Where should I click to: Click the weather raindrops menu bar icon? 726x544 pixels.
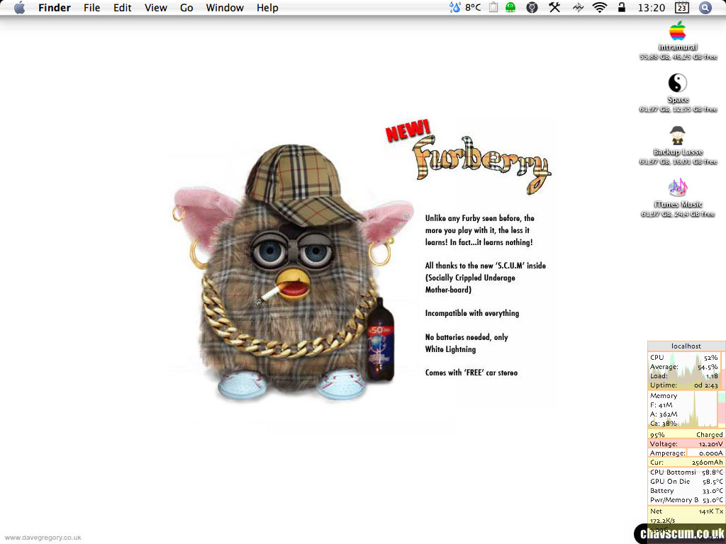click(454, 7)
